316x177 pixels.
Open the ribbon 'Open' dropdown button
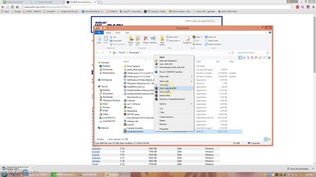point(197,37)
